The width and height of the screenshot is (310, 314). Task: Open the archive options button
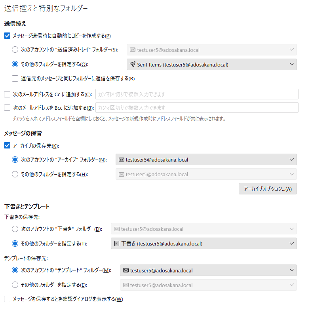click(268, 189)
